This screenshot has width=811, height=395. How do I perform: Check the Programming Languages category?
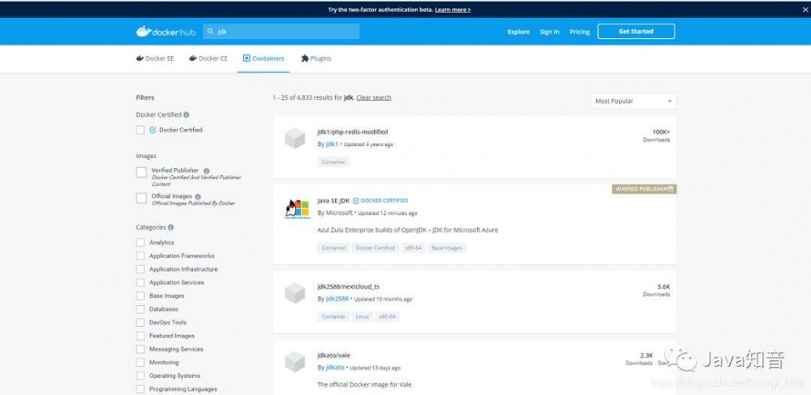(x=140, y=389)
